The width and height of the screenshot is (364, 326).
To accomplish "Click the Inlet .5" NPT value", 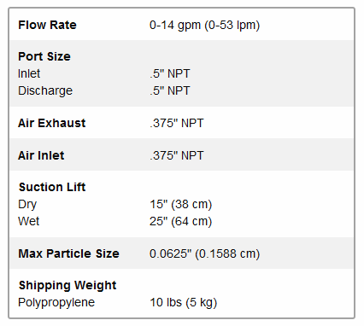I will coord(170,73).
